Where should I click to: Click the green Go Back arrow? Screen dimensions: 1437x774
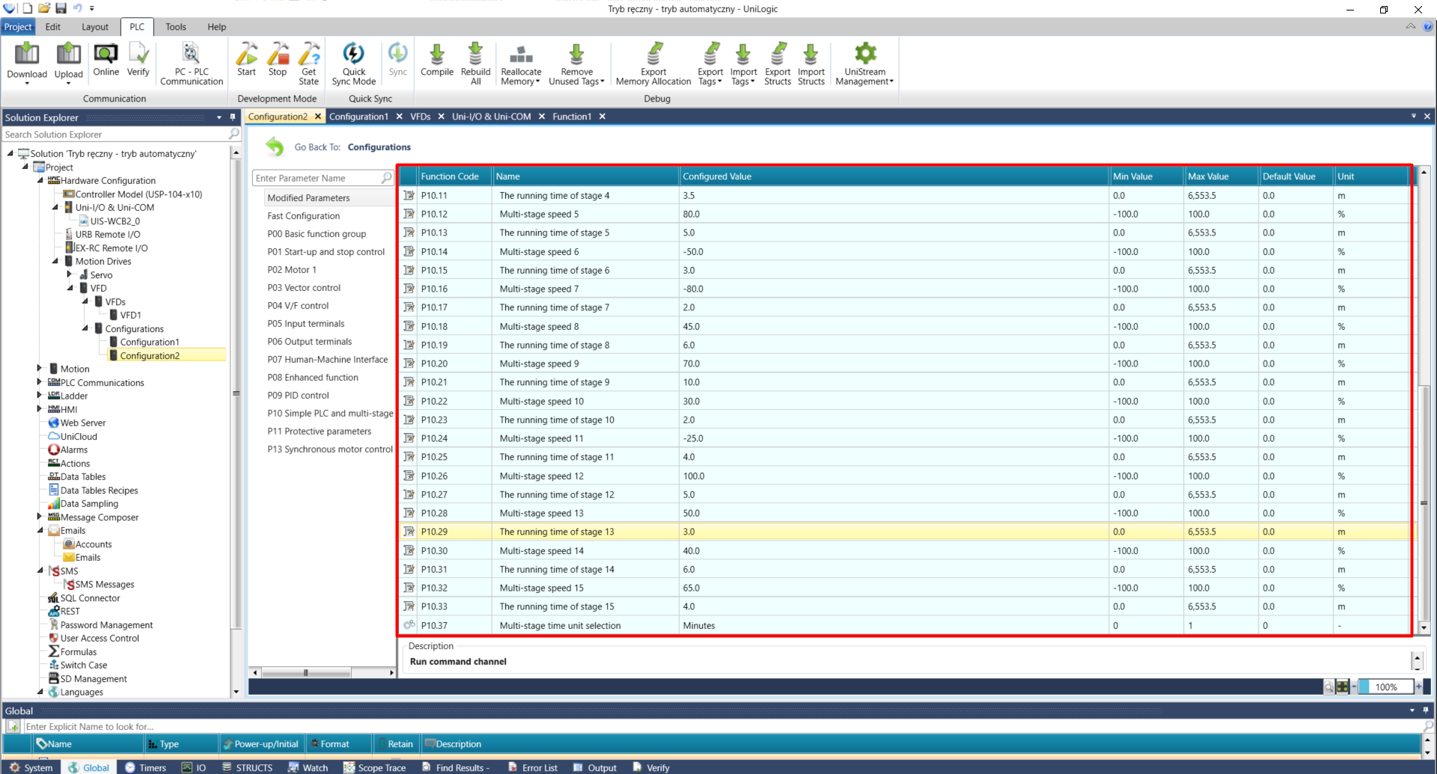pyautogui.click(x=275, y=147)
